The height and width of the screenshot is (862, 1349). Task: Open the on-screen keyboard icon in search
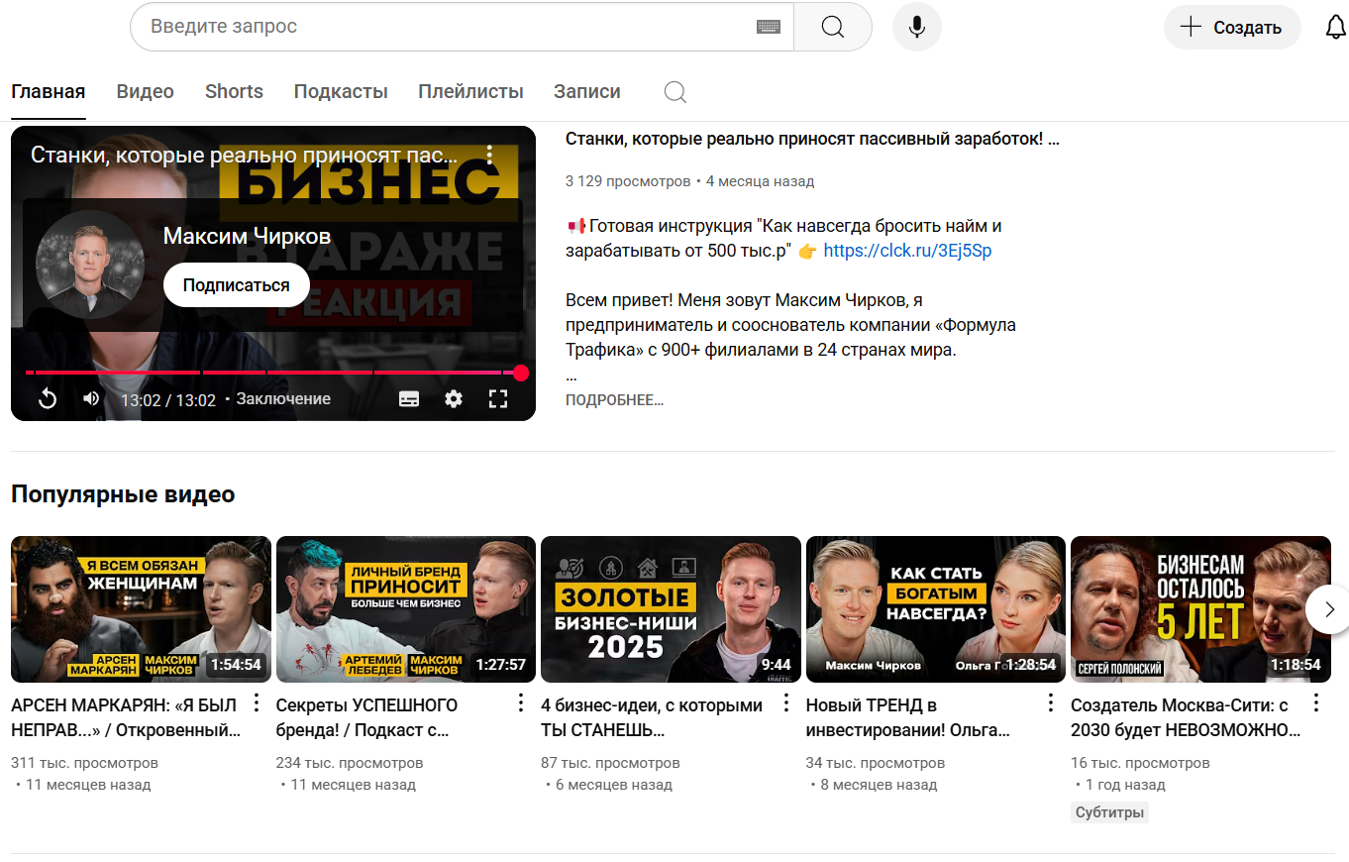(769, 27)
